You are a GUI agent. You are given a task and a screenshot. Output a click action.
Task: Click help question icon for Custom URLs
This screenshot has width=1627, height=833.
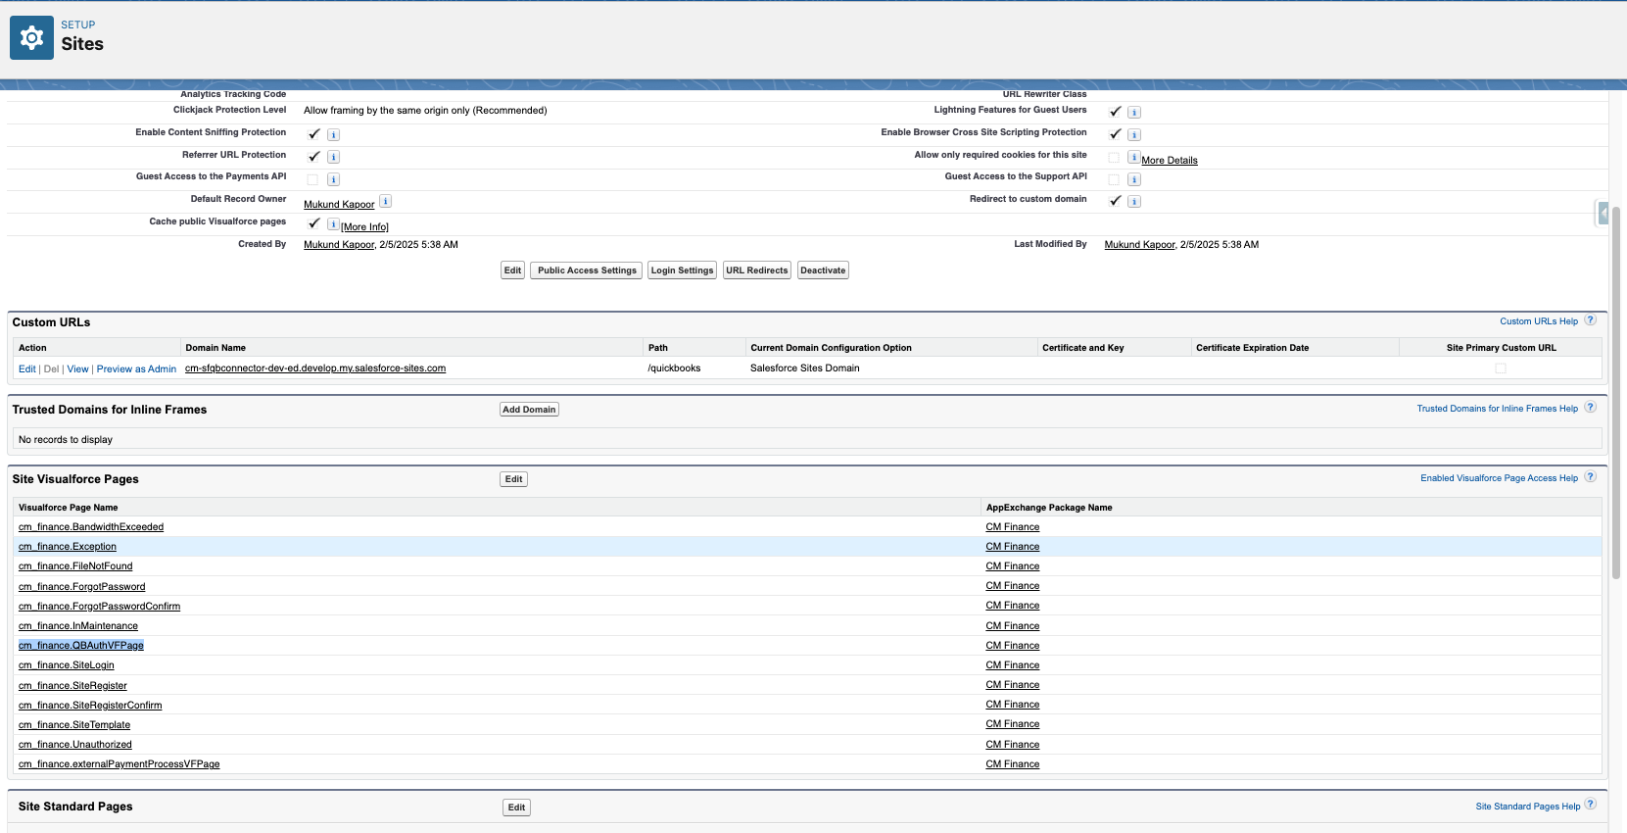coord(1591,319)
